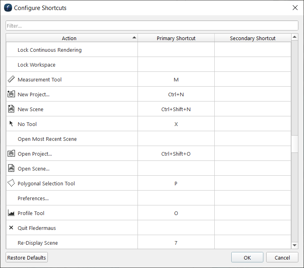Click the scrollbar up arrow

(295, 38)
